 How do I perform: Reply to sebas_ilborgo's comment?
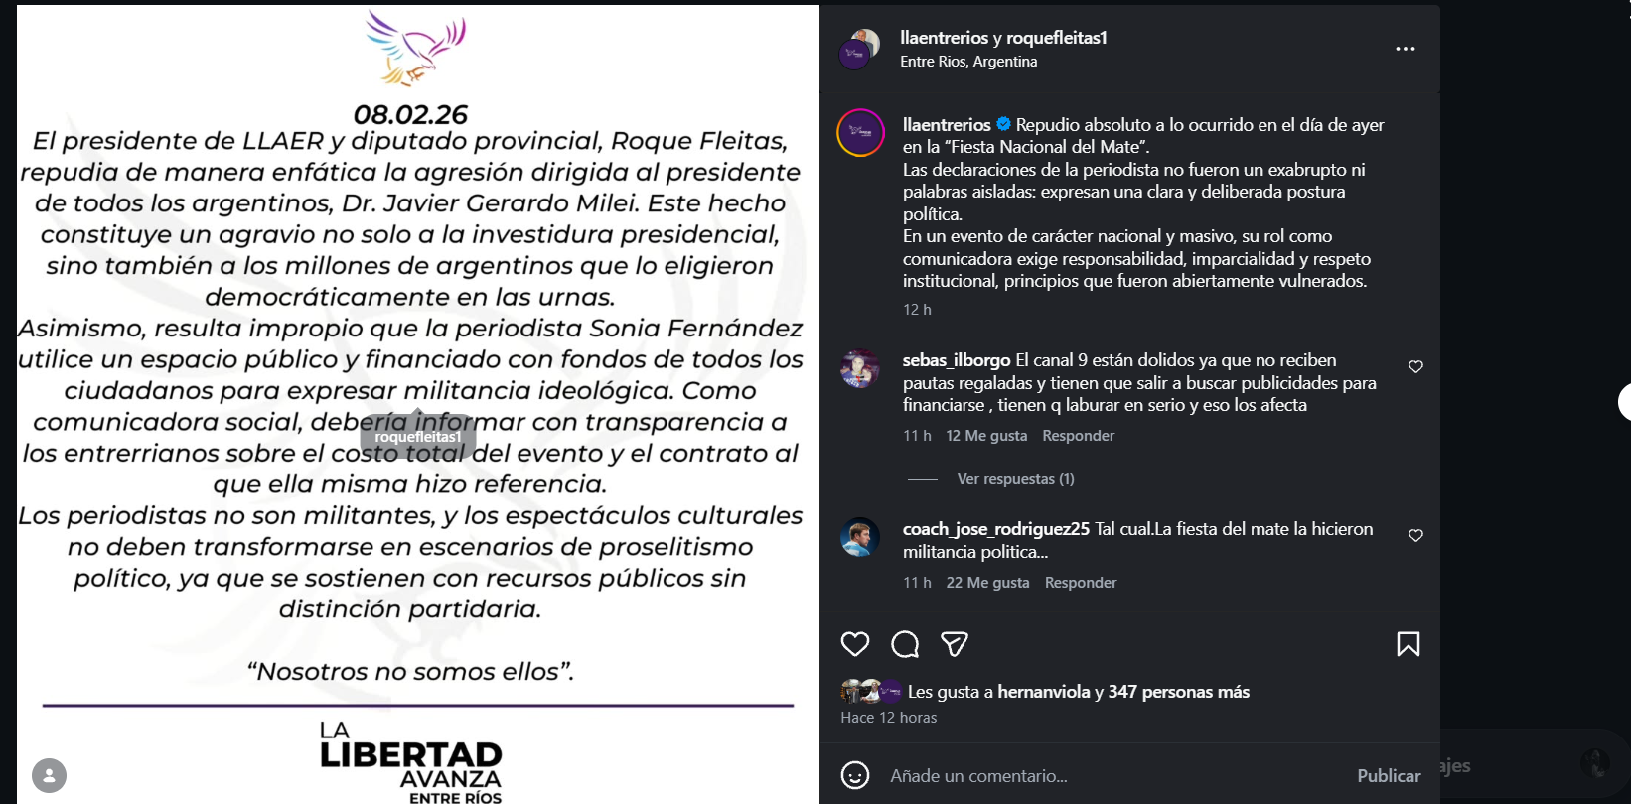pyautogui.click(x=1078, y=436)
